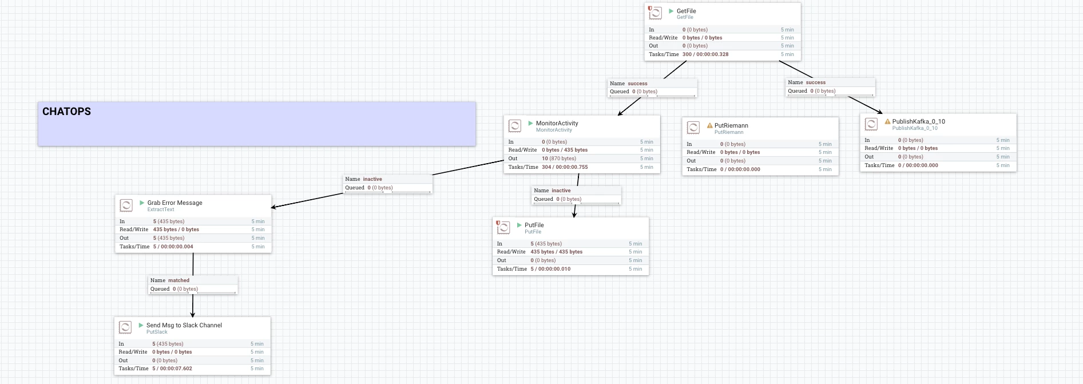Click the warning triangle next to PutRiemann
This screenshot has width=1083, height=384.
tap(709, 125)
